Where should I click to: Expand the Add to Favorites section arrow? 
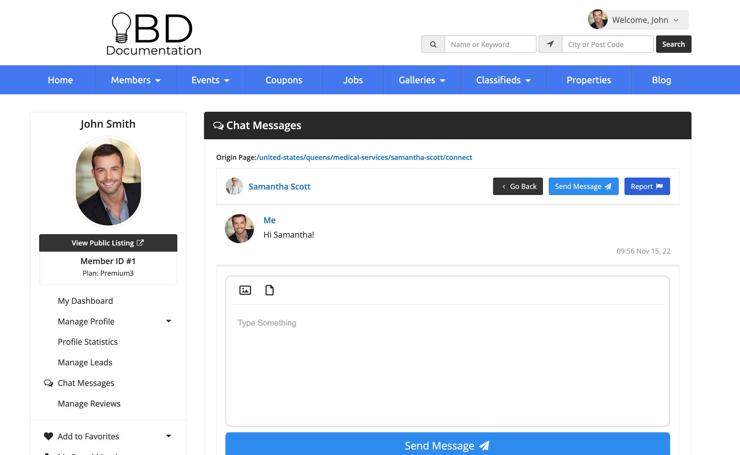pyautogui.click(x=169, y=436)
